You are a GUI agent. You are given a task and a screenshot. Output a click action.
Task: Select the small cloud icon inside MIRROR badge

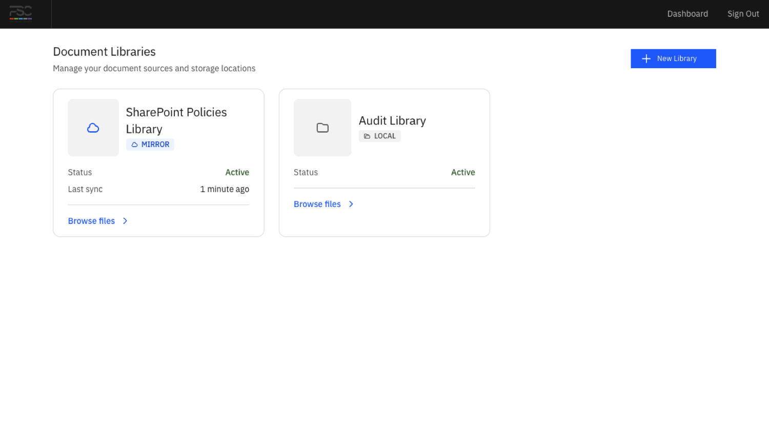134,144
